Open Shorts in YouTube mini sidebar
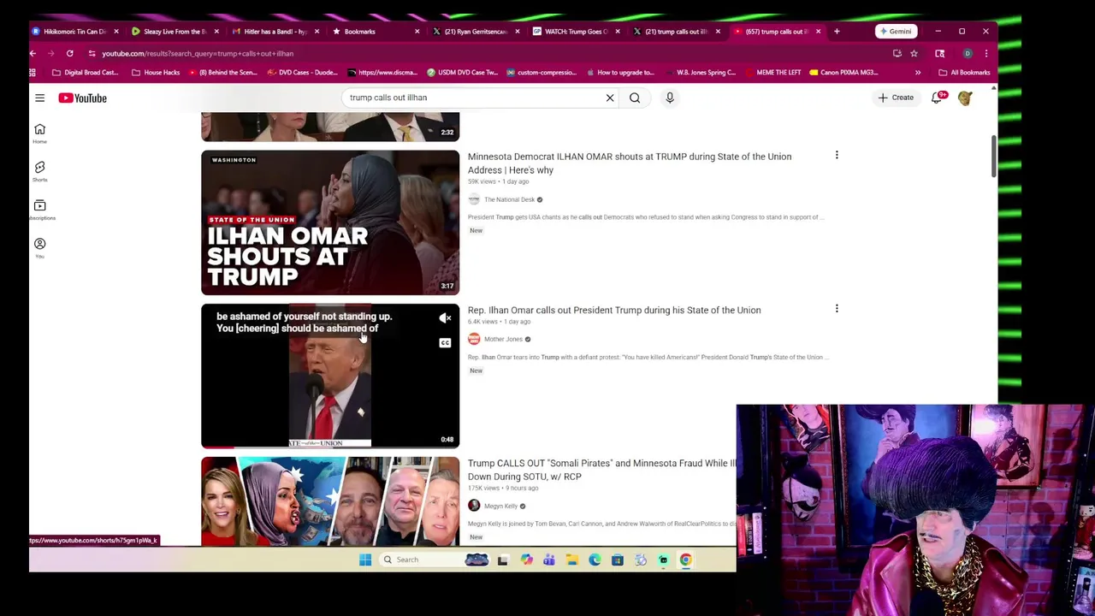Image resolution: width=1095 pixels, height=616 pixels. point(39,171)
